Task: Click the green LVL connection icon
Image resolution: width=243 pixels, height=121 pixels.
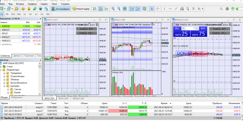Action: coord(233,9)
